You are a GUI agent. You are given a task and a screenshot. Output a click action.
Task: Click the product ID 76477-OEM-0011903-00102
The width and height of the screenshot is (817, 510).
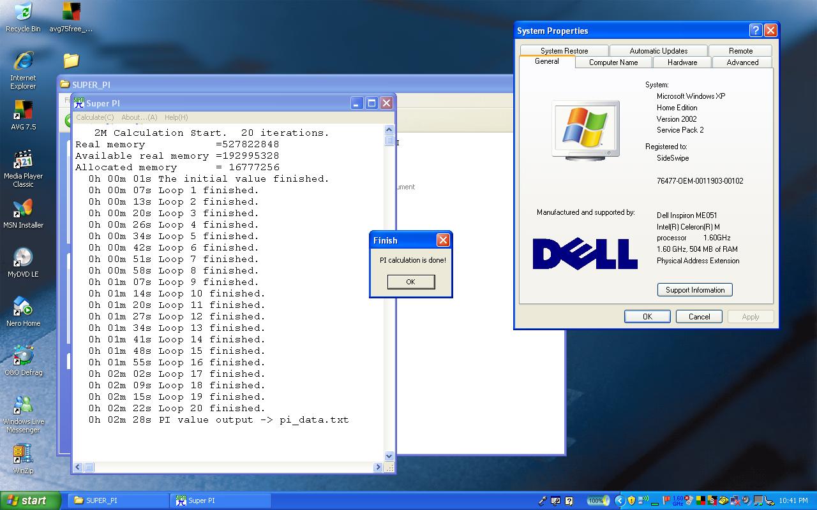pos(700,181)
